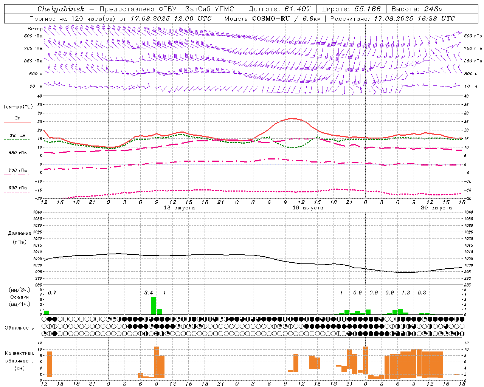Screen dimensions: 484x387
Task: Click the Долгота 61.407 longitude field
Action: point(279,9)
